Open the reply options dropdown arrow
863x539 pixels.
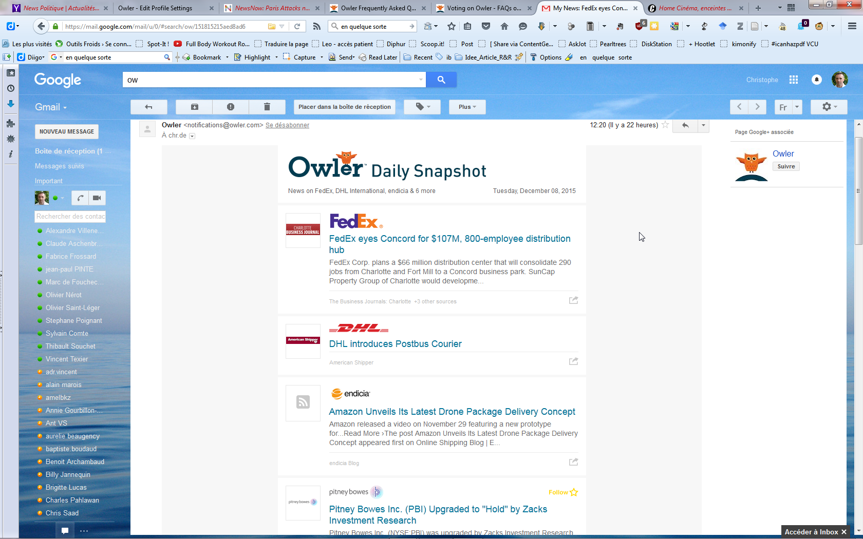pos(703,125)
